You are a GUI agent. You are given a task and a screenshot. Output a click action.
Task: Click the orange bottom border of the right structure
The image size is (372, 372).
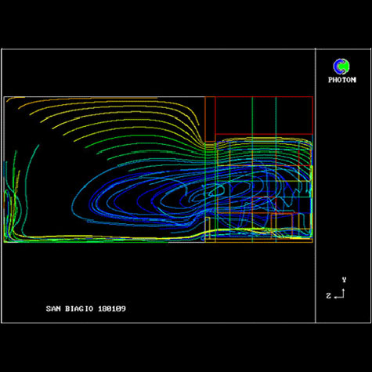[x=259, y=242]
